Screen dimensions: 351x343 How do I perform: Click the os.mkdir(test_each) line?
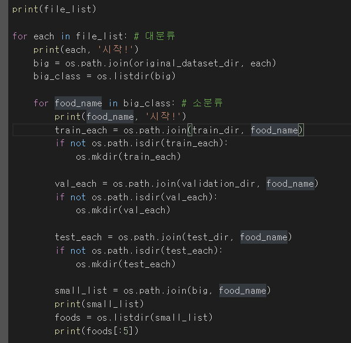click(126, 264)
